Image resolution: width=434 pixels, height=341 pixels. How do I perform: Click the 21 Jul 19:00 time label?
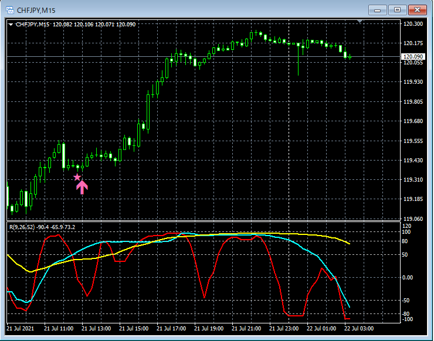pos(209,329)
